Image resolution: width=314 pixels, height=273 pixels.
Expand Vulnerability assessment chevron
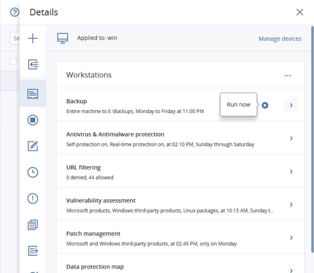click(x=291, y=204)
